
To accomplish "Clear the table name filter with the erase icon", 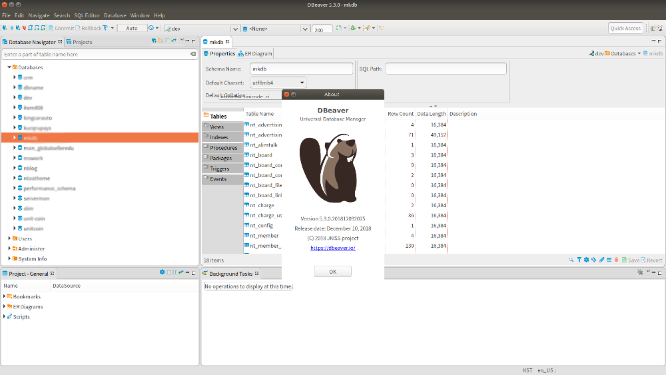I will coord(193,54).
